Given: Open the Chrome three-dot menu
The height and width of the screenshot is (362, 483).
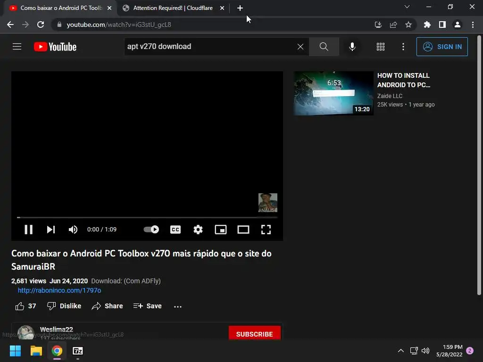Looking at the screenshot, I should [473, 25].
